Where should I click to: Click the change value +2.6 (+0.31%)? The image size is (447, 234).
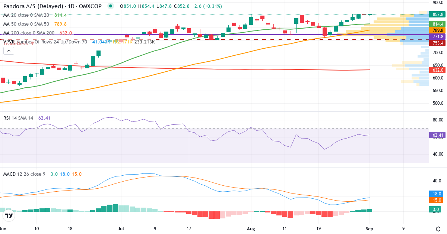point(206,6)
